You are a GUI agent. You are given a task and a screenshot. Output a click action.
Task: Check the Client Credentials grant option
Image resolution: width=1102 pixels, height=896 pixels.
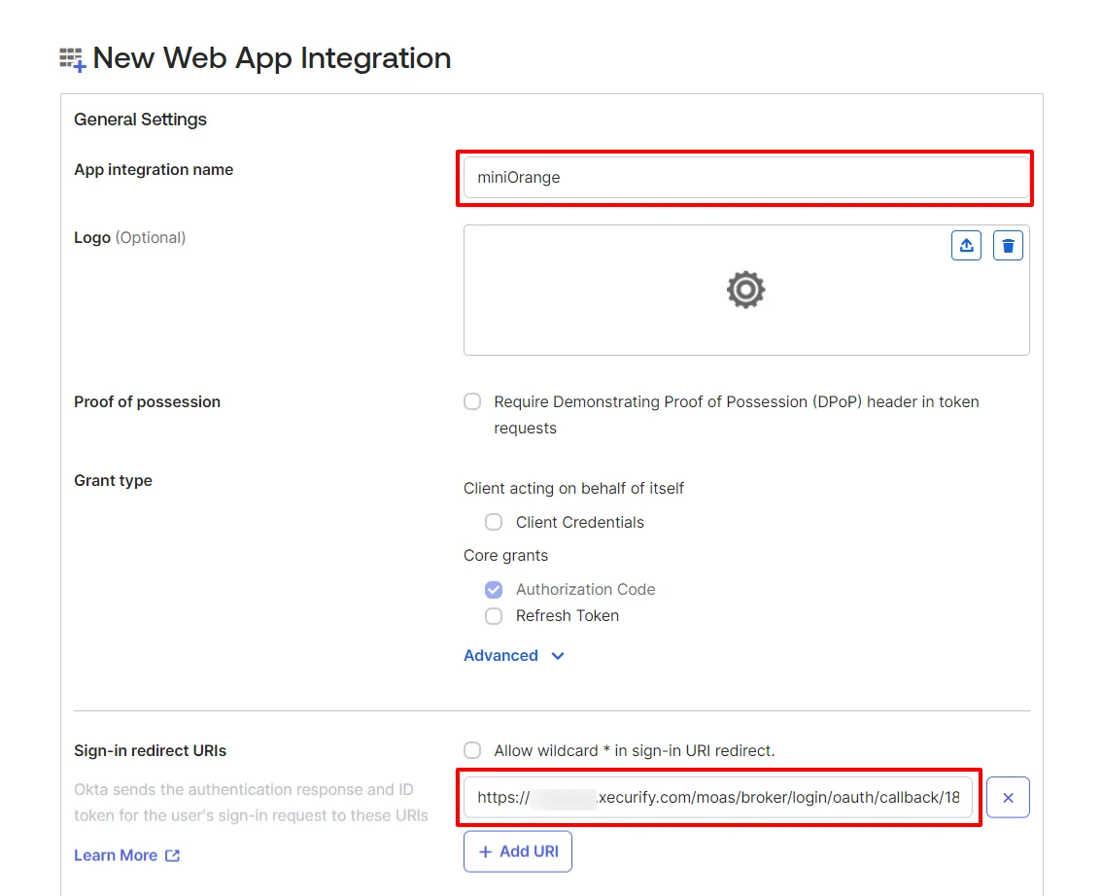click(494, 522)
